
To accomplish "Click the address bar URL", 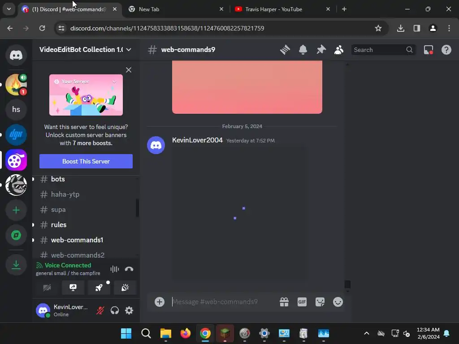I will pyautogui.click(x=167, y=28).
